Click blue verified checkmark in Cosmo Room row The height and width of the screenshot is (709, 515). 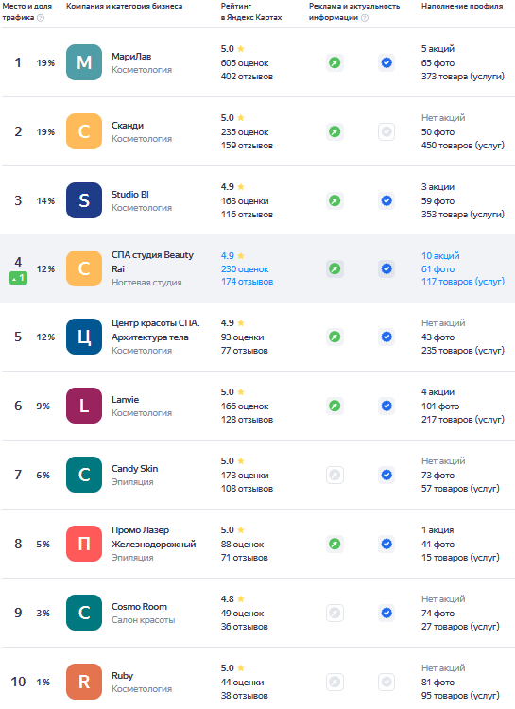[386, 613]
